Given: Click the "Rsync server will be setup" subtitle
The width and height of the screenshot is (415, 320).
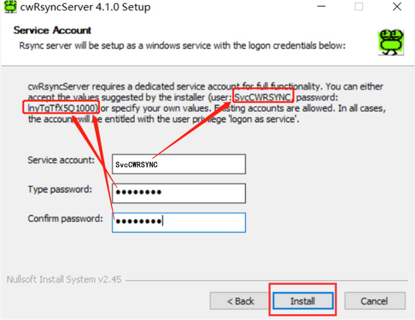Looking at the screenshot, I should (x=182, y=46).
